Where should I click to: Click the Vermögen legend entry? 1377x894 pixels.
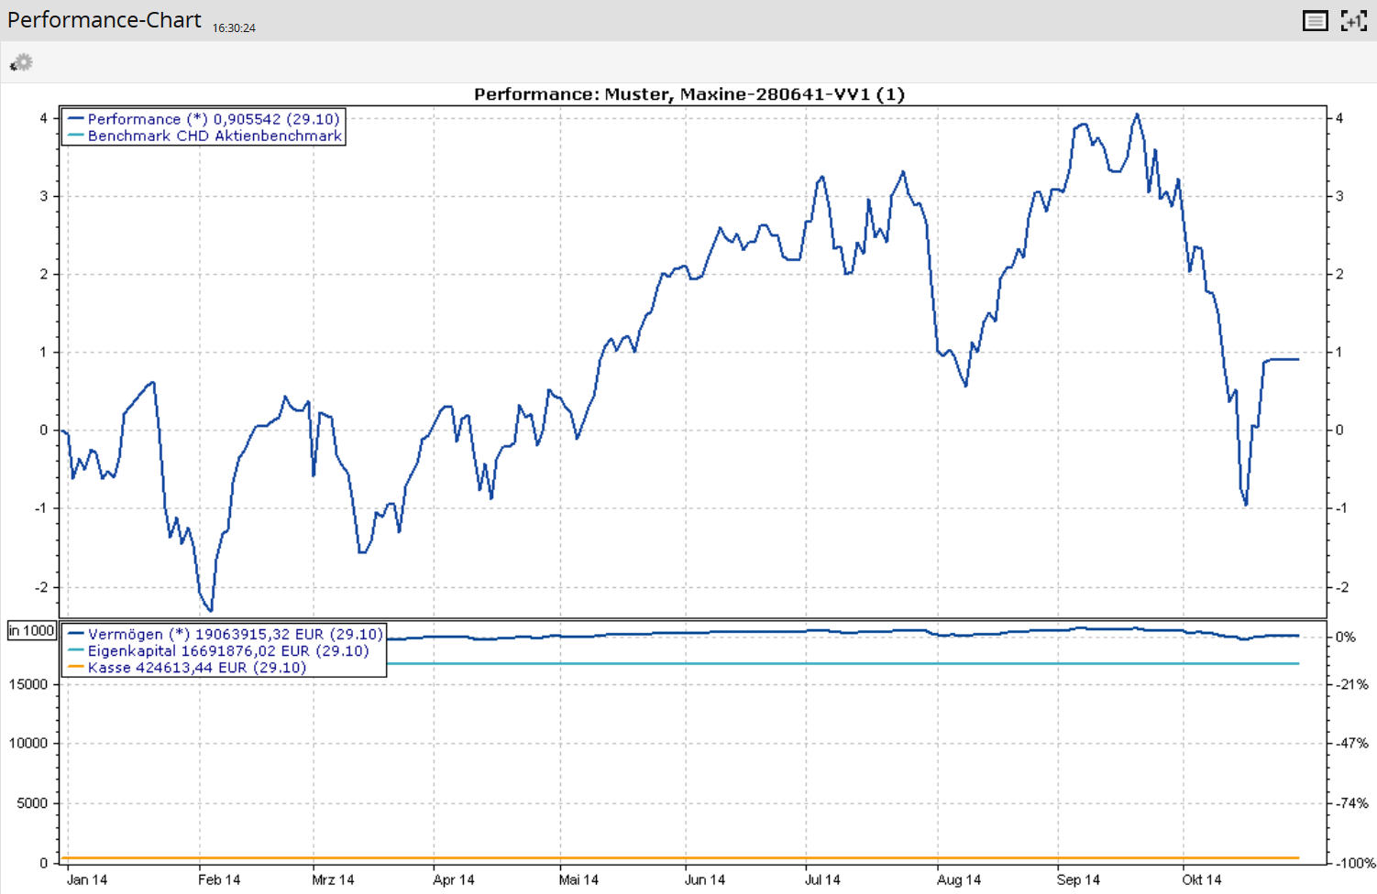(x=235, y=634)
